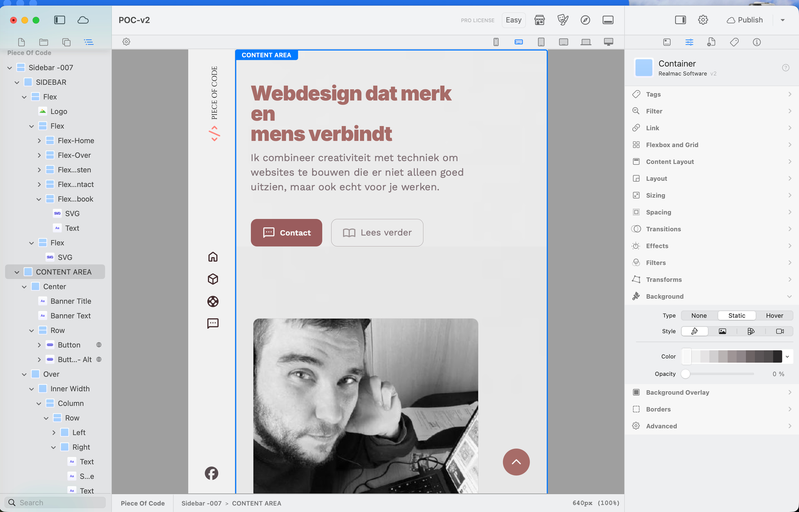Screen dimensions: 799x512
Task: Expand the Flex-Home tree item
Action: click(x=39, y=141)
